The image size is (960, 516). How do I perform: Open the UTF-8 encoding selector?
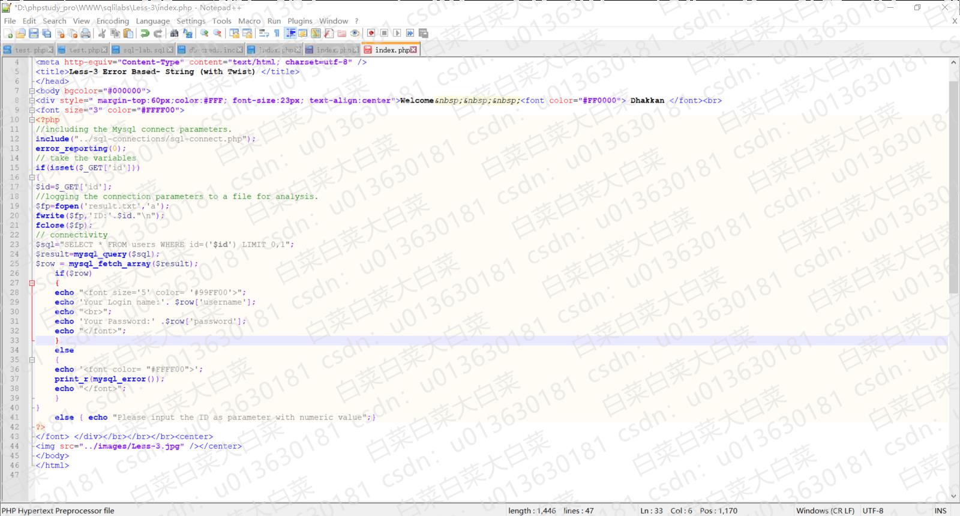872,511
